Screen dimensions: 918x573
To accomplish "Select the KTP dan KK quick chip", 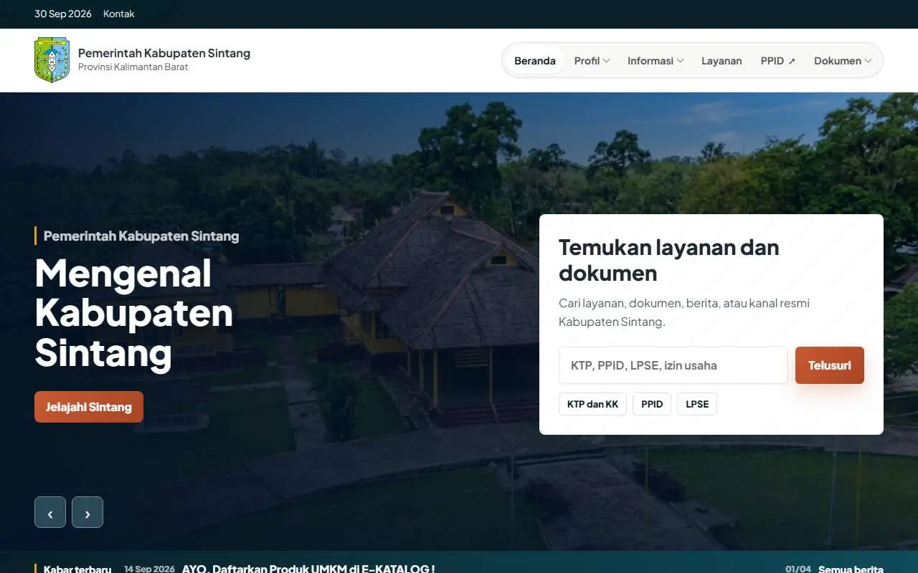I will coord(593,404).
